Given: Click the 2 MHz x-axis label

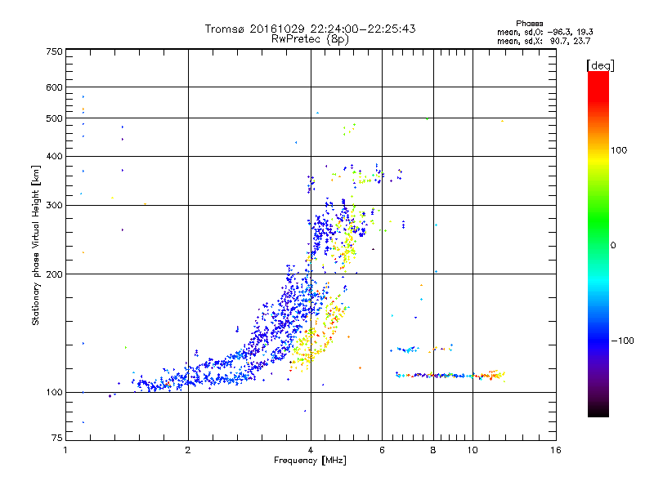Looking at the screenshot, I should click(x=188, y=451).
